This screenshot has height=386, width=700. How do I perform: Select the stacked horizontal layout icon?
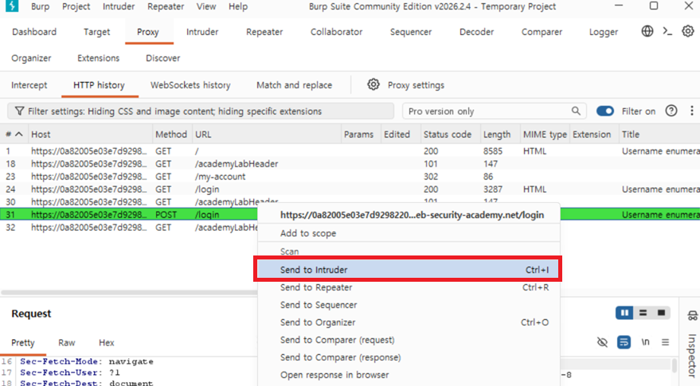(643, 313)
